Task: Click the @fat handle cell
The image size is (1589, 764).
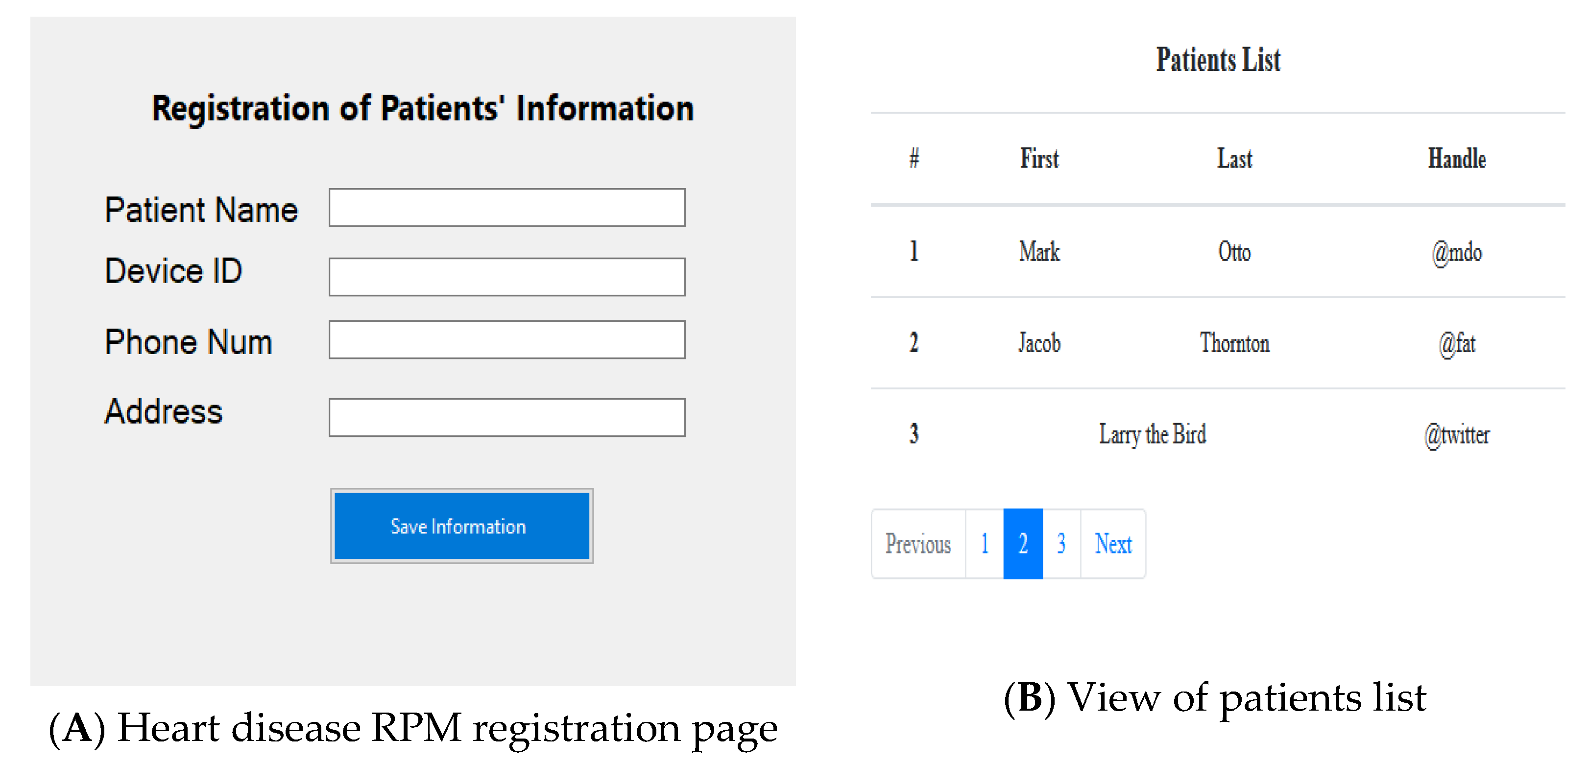Action: (1457, 343)
